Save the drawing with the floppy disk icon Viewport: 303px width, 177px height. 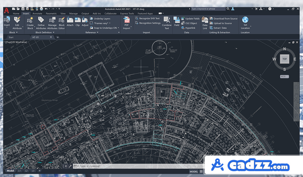(x=23, y=9)
